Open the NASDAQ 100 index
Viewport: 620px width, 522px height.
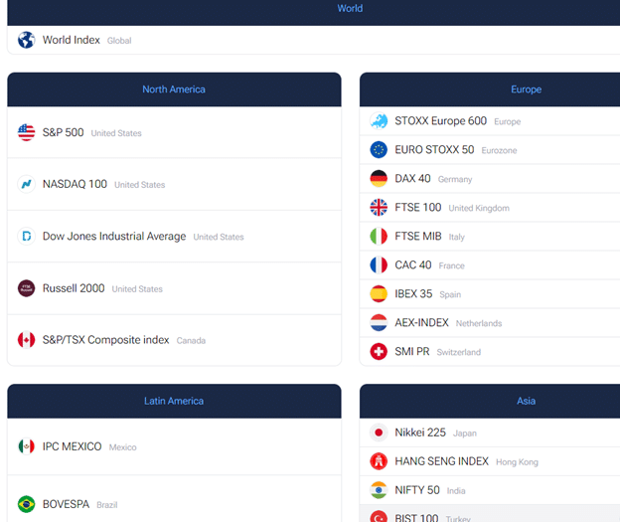pos(75,184)
